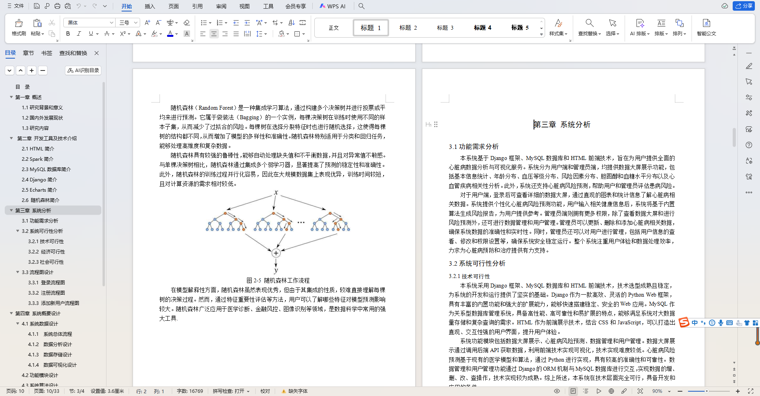760x396 pixels.
Task: Open the 智能公文 tool
Action: pyautogui.click(x=707, y=27)
